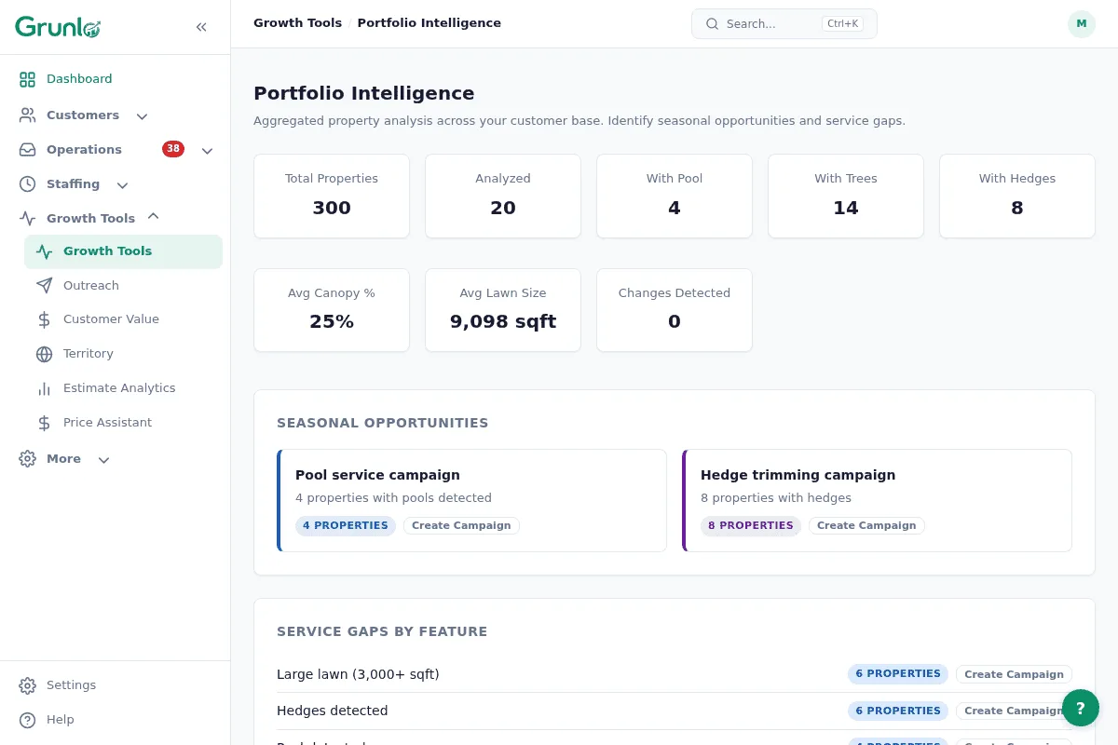Click the Operations inbox icon
This screenshot has height=745, width=1118.
(x=28, y=150)
